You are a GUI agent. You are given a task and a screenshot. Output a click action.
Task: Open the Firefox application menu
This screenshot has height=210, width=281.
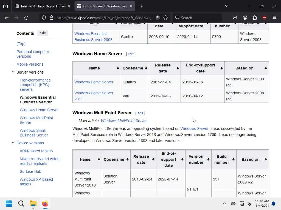(x=274, y=17)
